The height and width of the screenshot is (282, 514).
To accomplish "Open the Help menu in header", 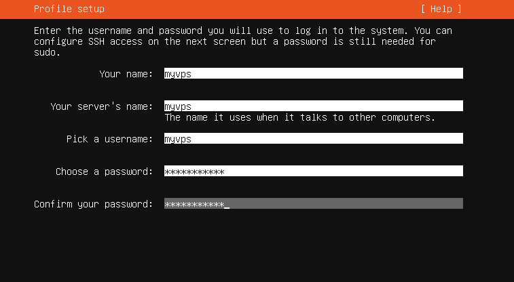I will click(441, 9).
